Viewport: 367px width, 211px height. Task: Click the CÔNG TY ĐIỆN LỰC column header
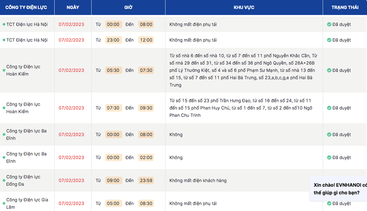pyautogui.click(x=26, y=8)
